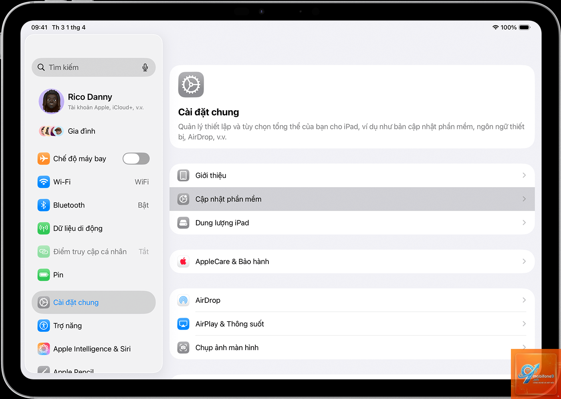Click the Dung lượng iPad storage icon
Screen dimensions: 561x399
pos(184,223)
